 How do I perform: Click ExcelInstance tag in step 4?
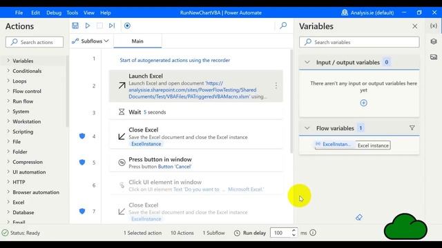[x=146, y=144]
